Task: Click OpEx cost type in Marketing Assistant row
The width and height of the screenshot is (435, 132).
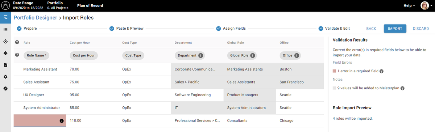Action: pyautogui.click(x=145, y=69)
